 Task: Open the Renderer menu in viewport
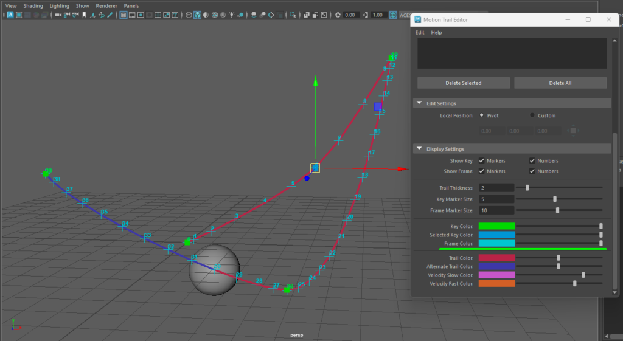106,6
